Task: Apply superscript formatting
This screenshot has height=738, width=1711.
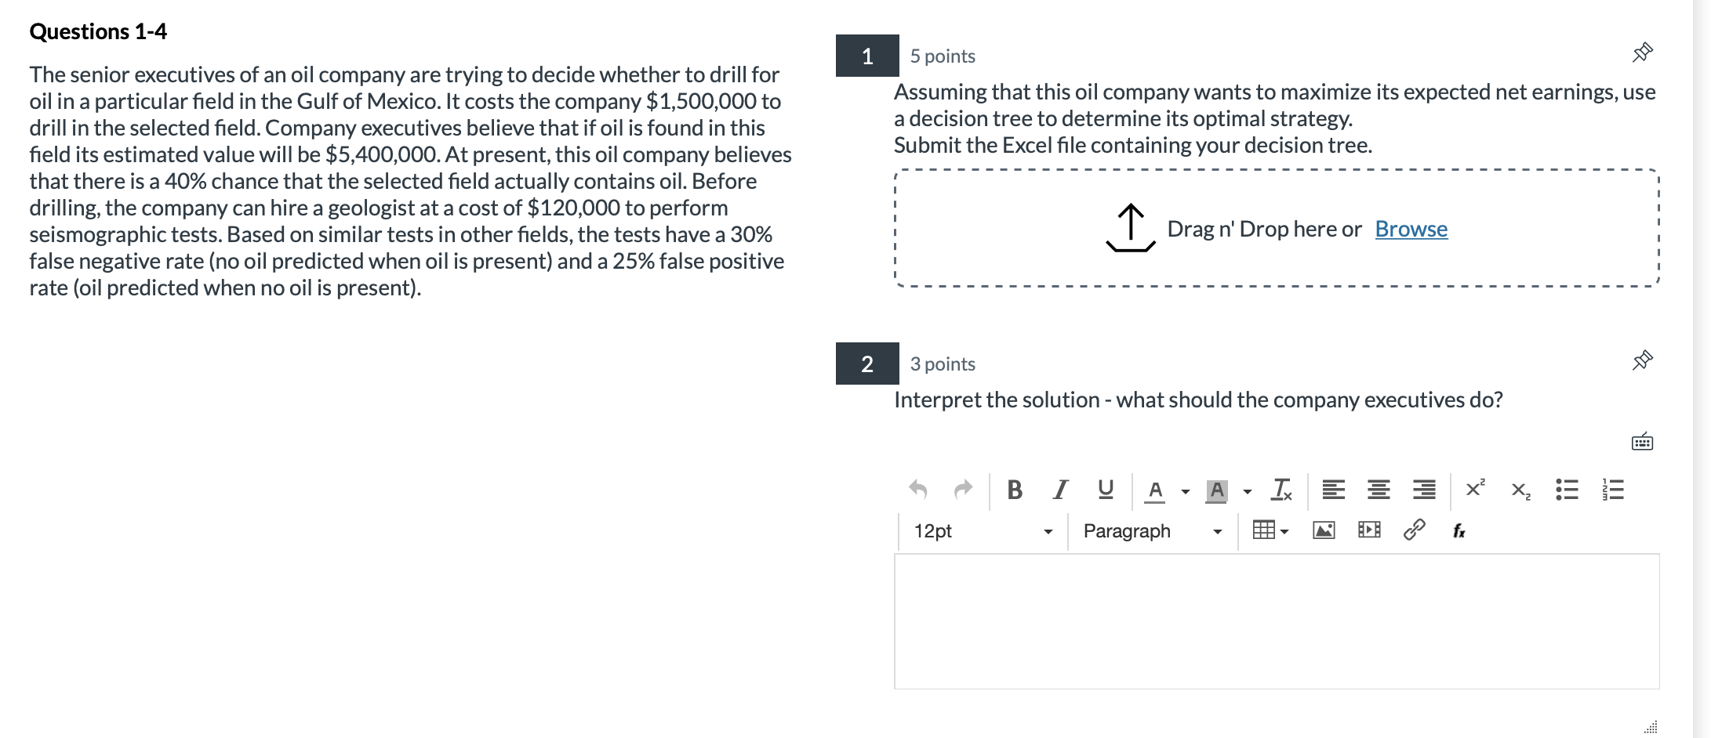Action: [1474, 488]
